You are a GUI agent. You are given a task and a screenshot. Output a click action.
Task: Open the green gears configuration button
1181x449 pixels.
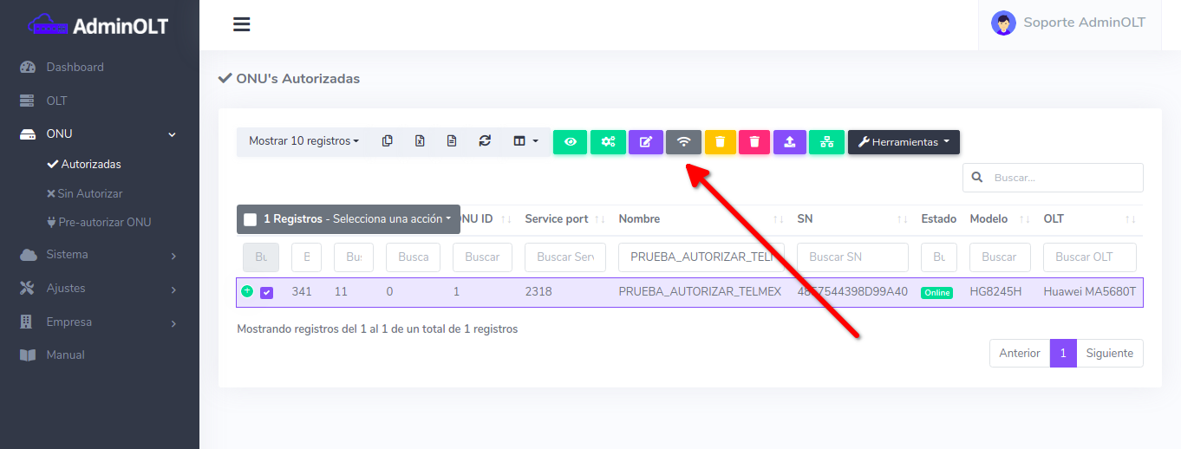[x=608, y=142]
